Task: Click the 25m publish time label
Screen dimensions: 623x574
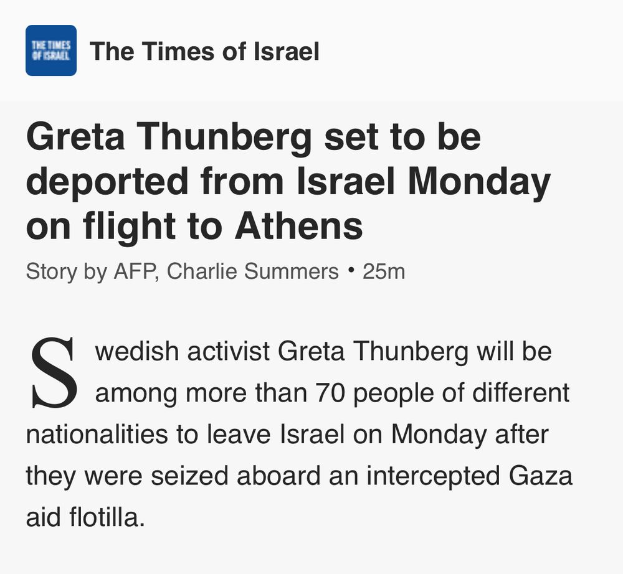Action: pyautogui.click(x=383, y=272)
